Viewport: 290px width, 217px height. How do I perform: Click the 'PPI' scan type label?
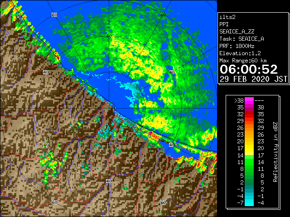pyautogui.click(x=224, y=24)
